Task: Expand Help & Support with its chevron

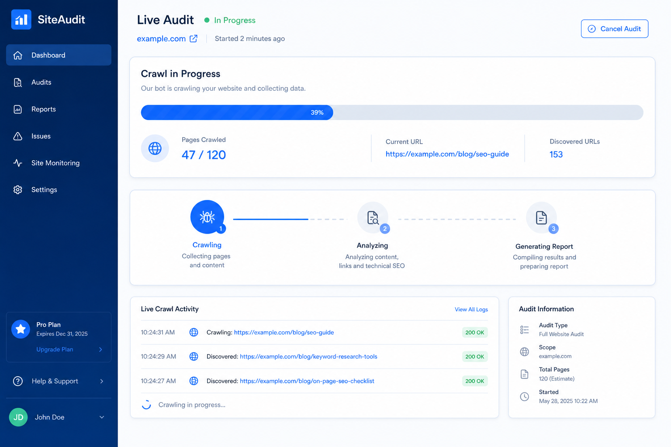Action: click(102, 381)
